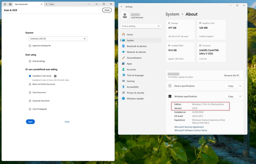The height and width of the screenshot is (164, 256).
Task: Select System in the Settings sidebar
Action: (141, 40)
